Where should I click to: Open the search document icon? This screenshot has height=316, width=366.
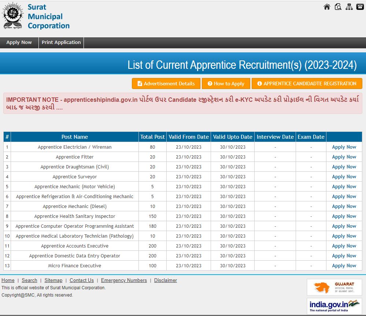338,7
